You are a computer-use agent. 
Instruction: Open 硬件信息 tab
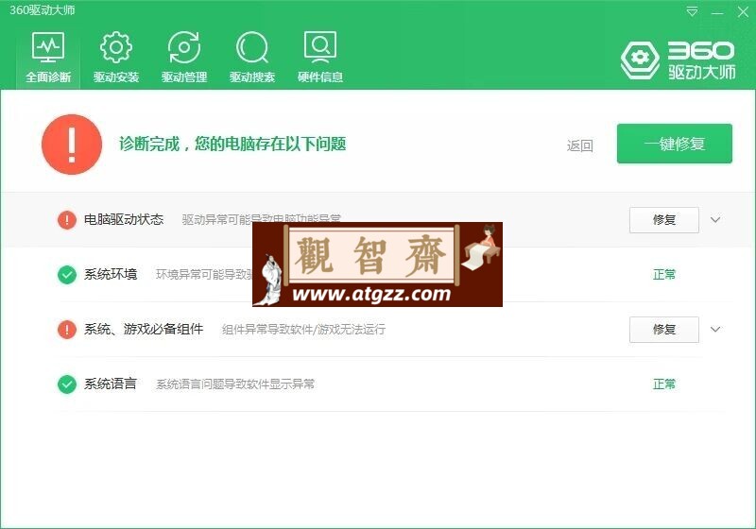(x=320, y=57)
